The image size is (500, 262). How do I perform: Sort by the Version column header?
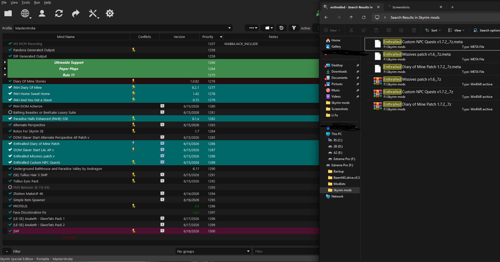179,37
